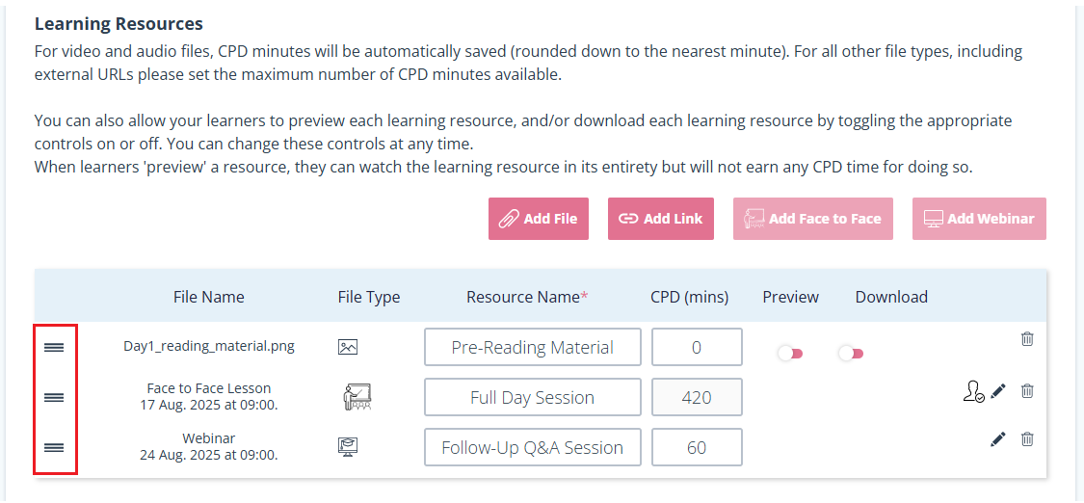Viewport: 1084px width, 503px height.
Task: Click the drag handle beside the Webinar row
Action: coord(54,448)
